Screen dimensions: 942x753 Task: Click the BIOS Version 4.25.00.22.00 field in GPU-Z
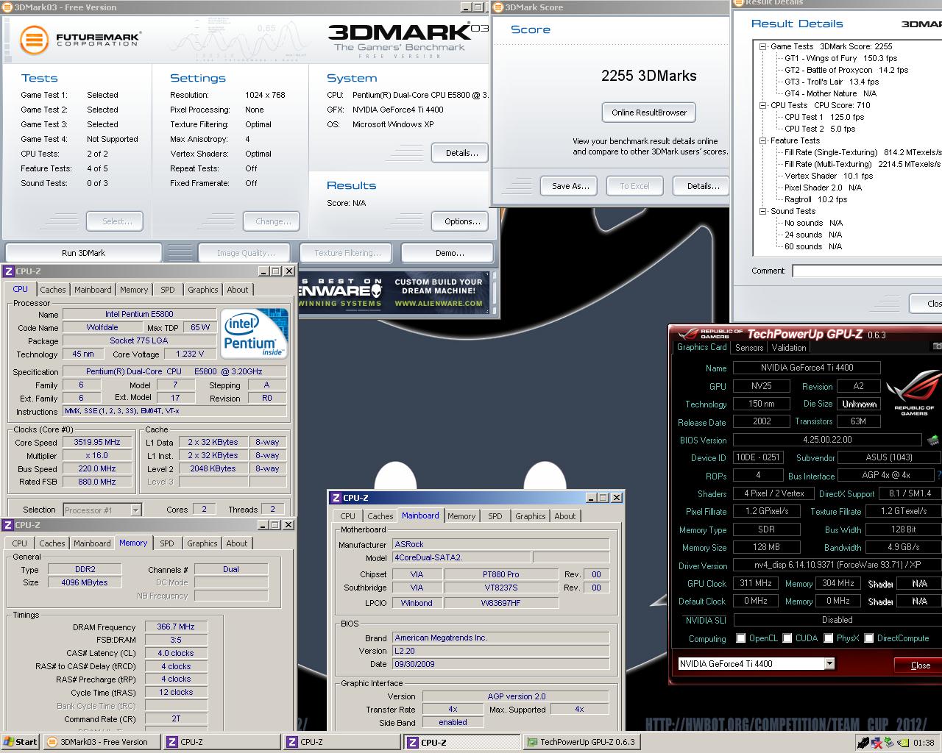[828, 440]
